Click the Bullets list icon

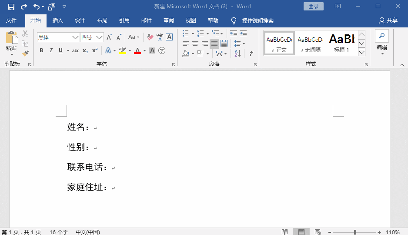tap(186, 34)
